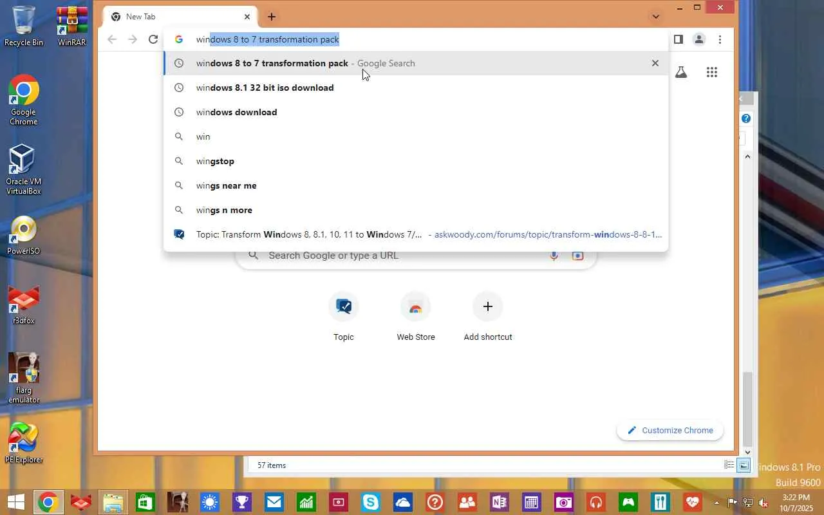Launch the flarg emulator desktop shortcut

(x=24, y=378)
